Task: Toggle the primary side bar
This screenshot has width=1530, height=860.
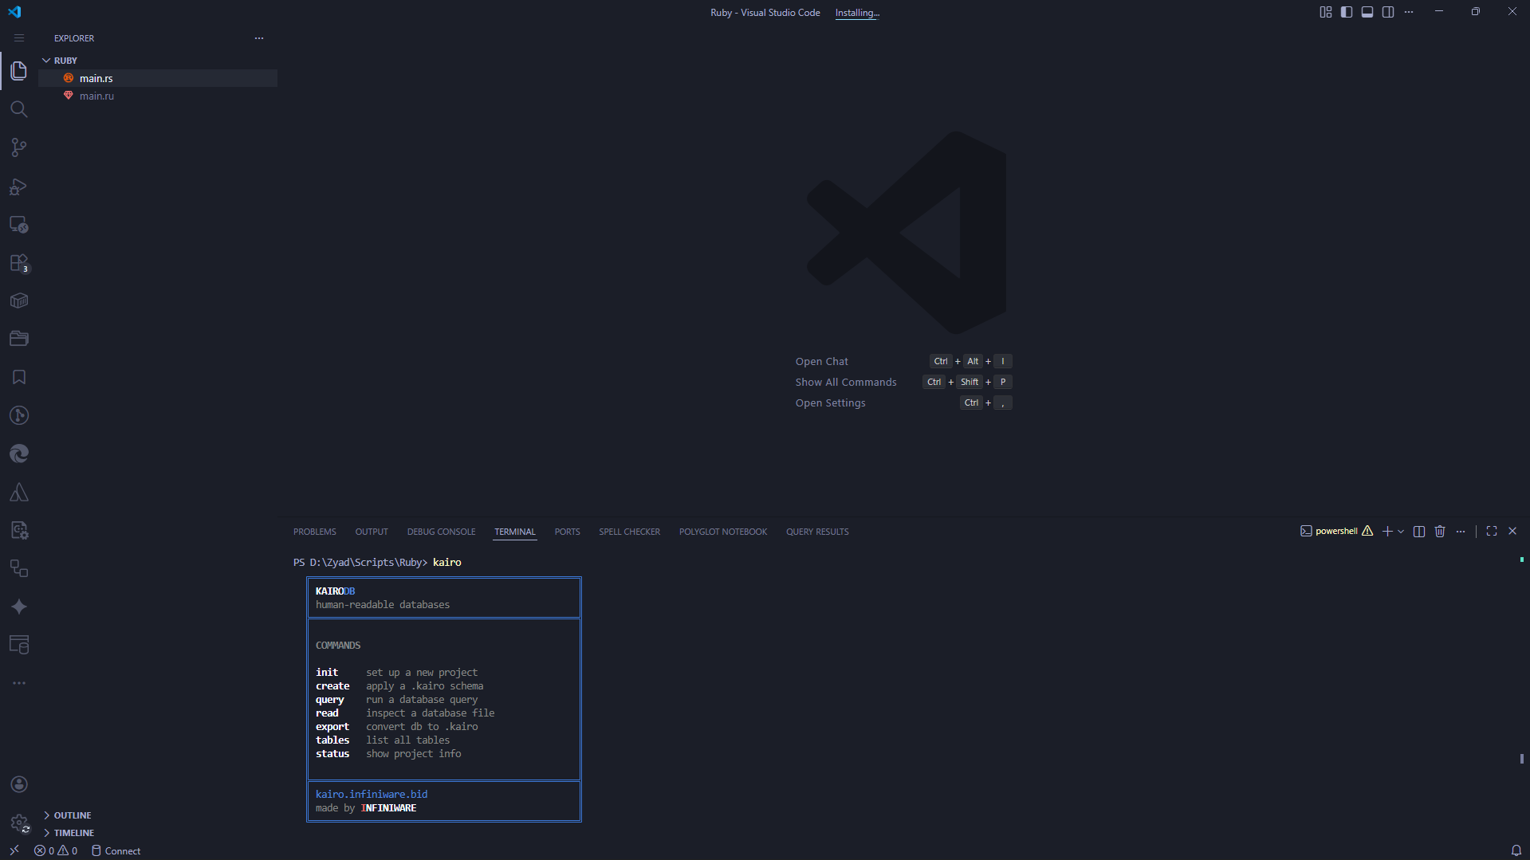Action: [1347, 12]
